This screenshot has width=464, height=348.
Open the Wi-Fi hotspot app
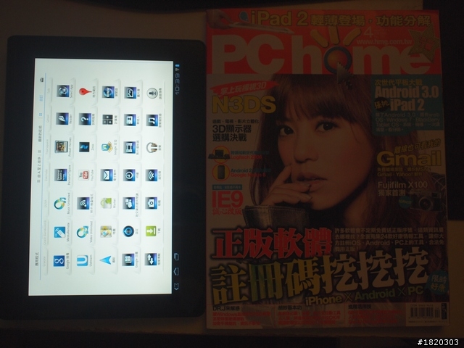pos(83,204)
